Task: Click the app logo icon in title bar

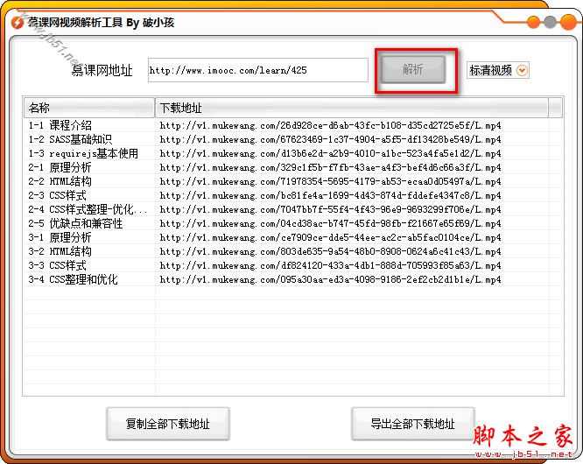Action: (18, 23)
